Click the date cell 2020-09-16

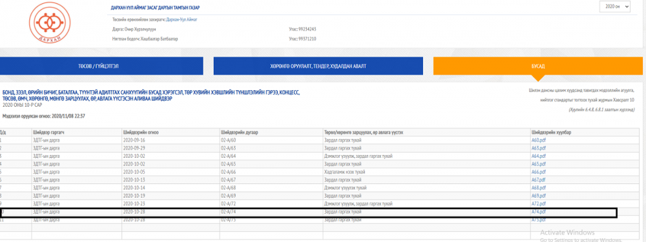134,140
